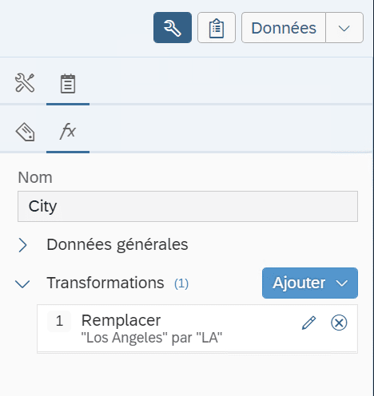Click the Transformations section title
The image size is (374, 396).
pos(105,283)
